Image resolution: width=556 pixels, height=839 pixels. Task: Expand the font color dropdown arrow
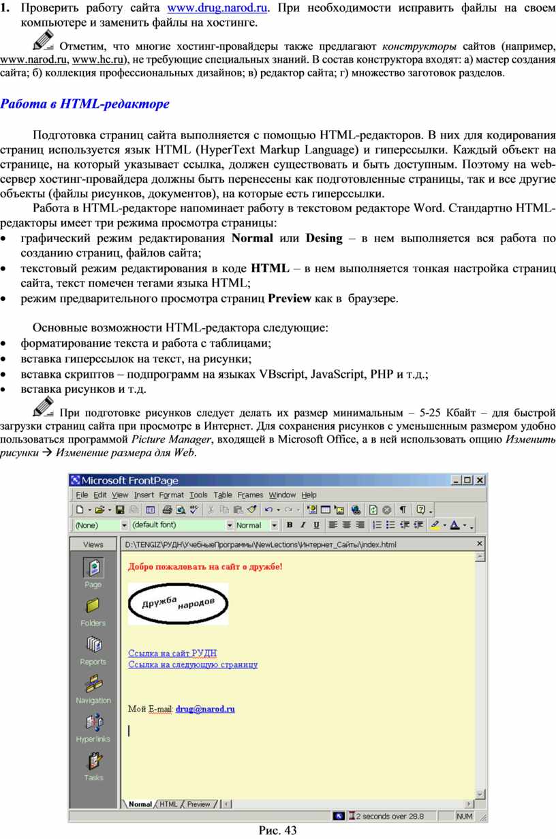465,525
